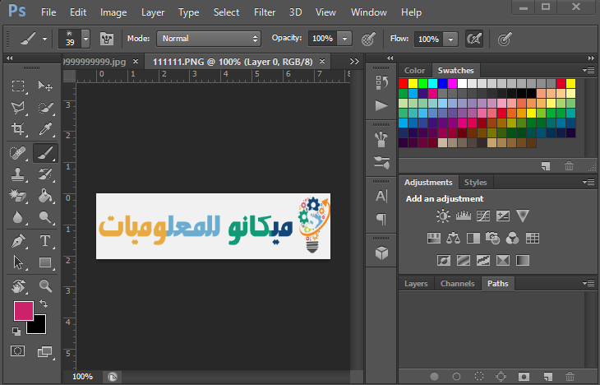Toggle Quick Mask mode

point(18,351)
